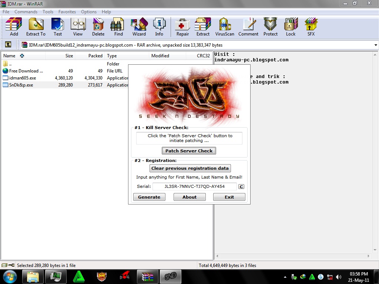Viewport: 379px width, 284px height.
Task: Click the Protect archive icon
Action: pos(270,27)
